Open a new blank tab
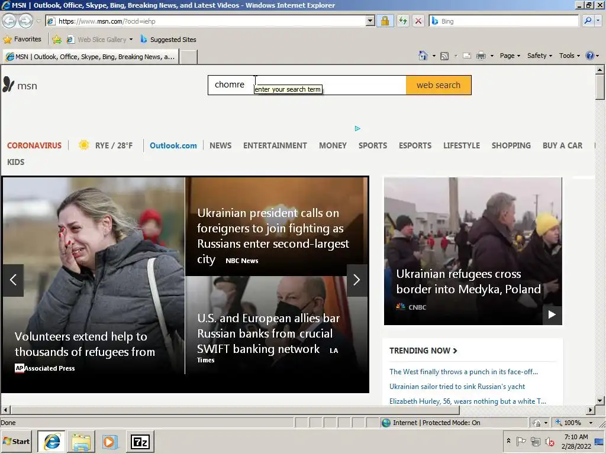Image resolution: width=606 pixels, height=454 pixels. point(189,57)
